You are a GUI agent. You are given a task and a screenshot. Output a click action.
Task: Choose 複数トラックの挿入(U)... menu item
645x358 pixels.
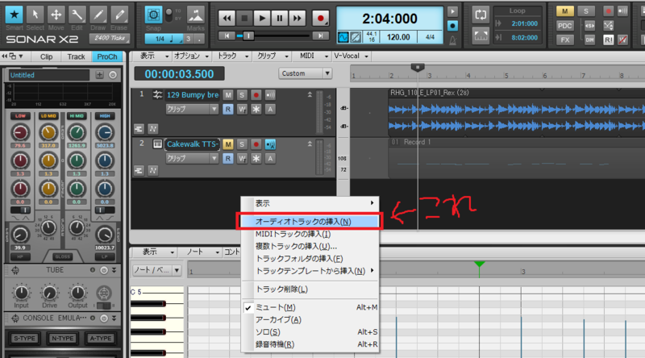(x=310, y=246)
